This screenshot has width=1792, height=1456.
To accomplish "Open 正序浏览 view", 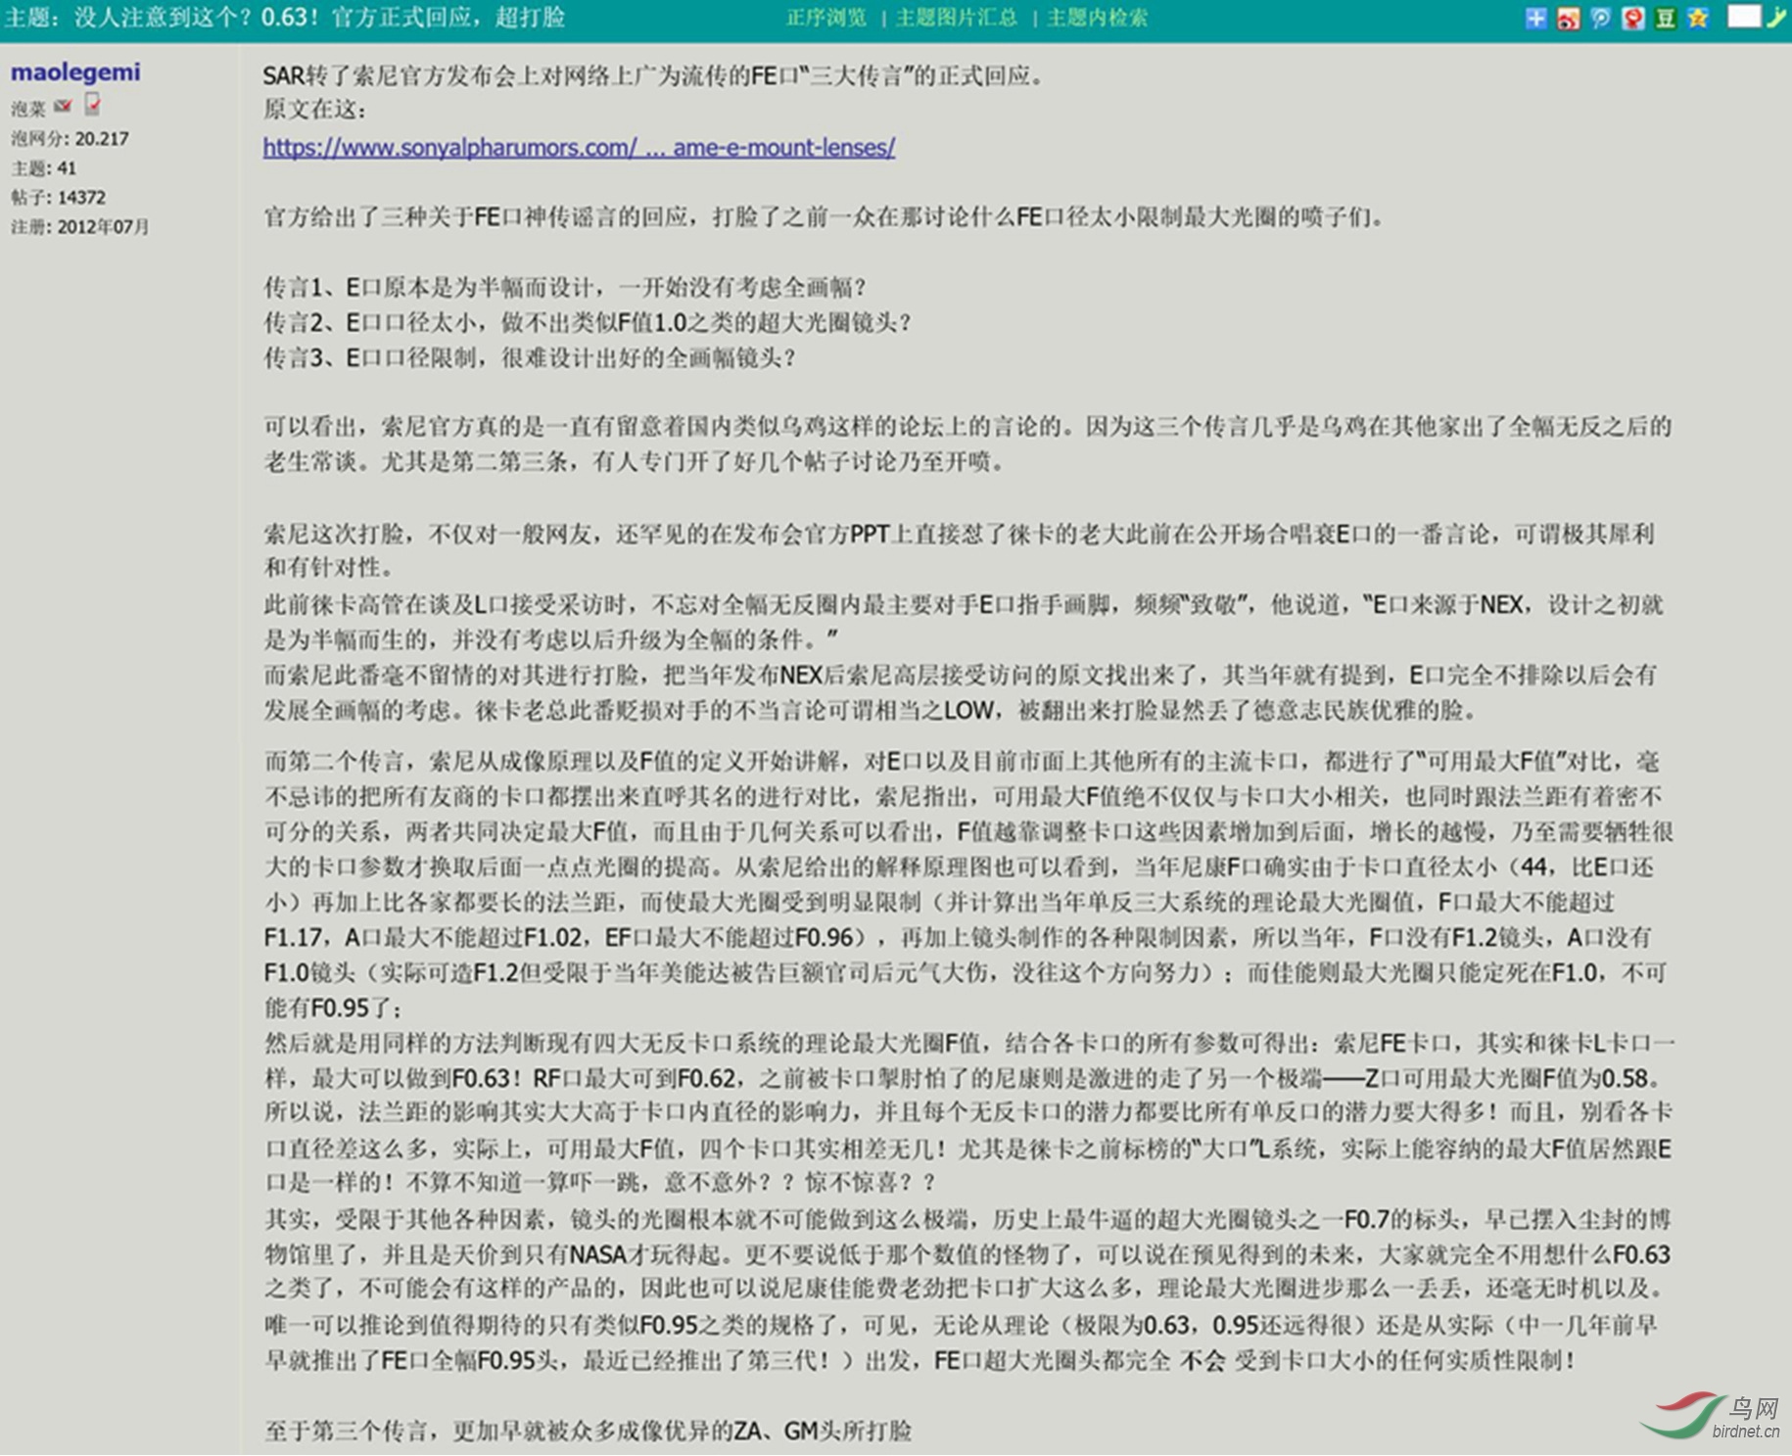I will point(826,18).
